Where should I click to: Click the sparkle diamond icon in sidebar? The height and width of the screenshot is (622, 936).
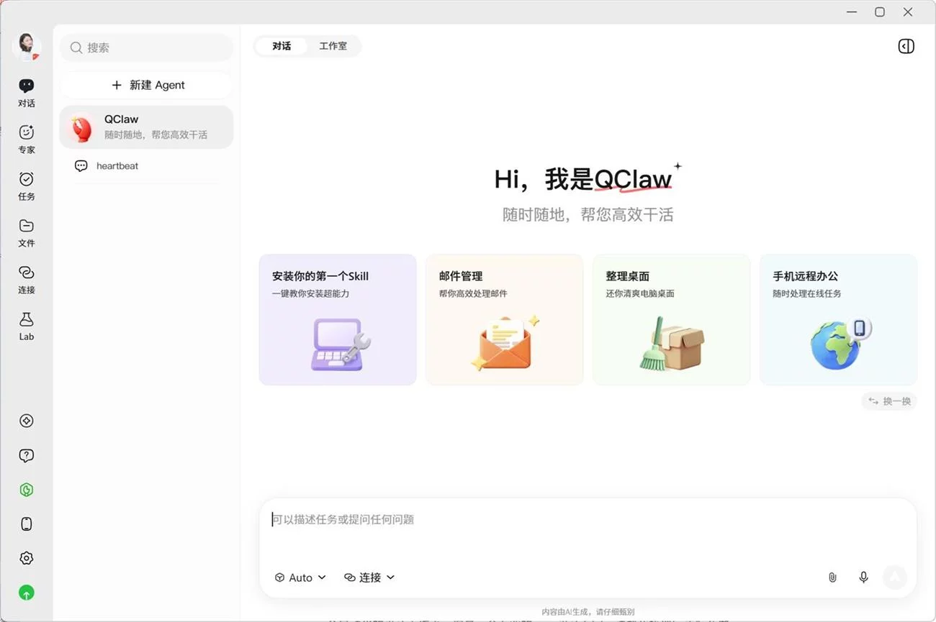click(x=27, y=421)
